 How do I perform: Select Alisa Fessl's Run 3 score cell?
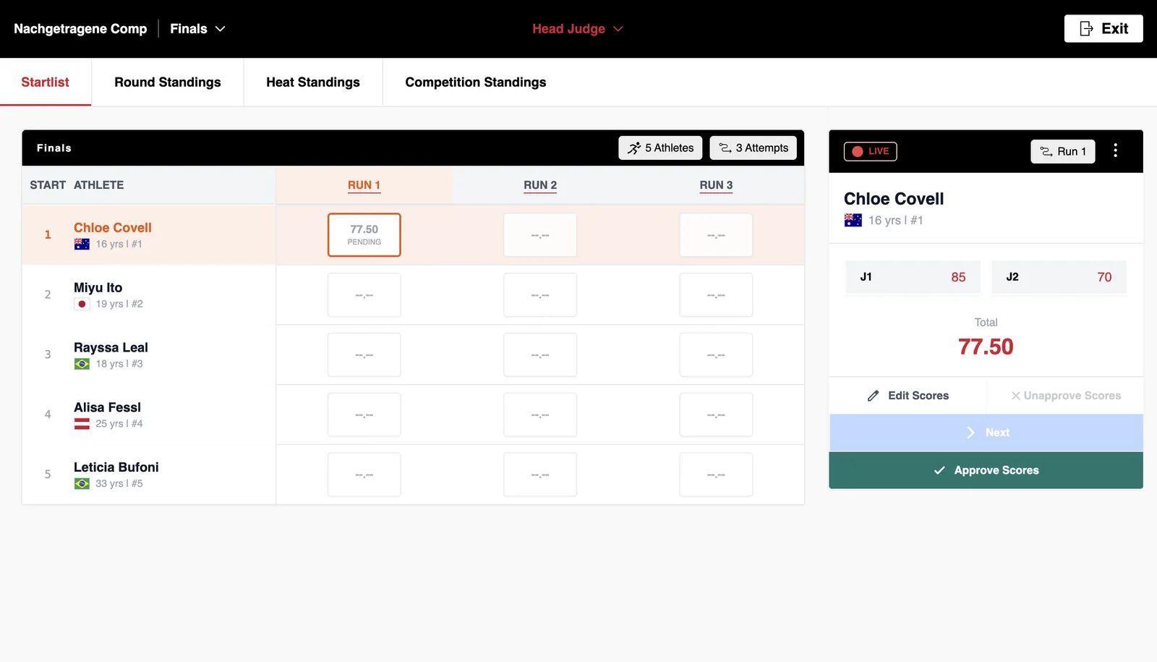tap(716, 415)
